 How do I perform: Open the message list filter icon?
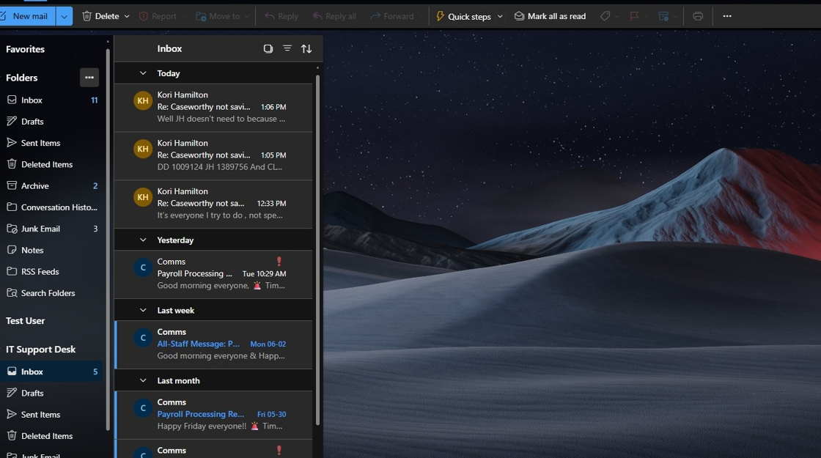pos(287,48)
